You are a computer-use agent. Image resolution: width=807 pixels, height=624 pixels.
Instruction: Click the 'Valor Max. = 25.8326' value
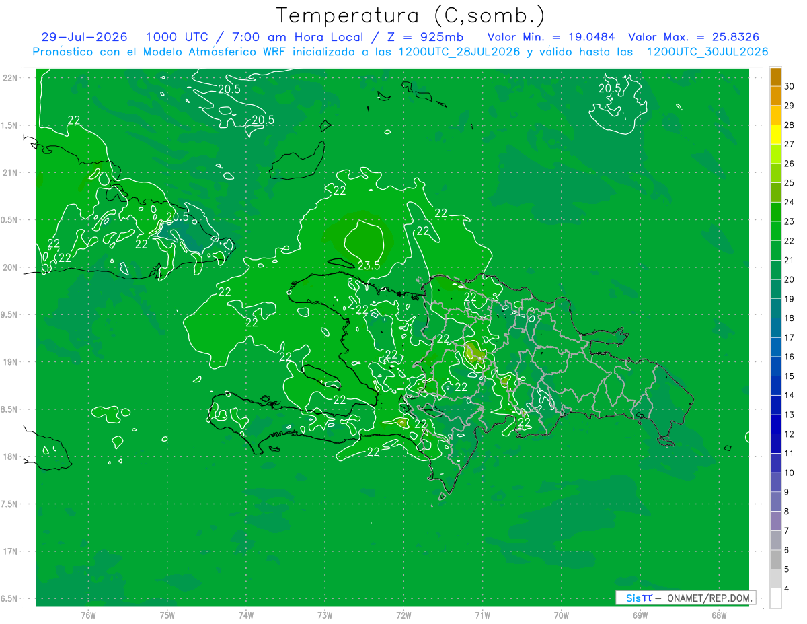coord(694,37)
